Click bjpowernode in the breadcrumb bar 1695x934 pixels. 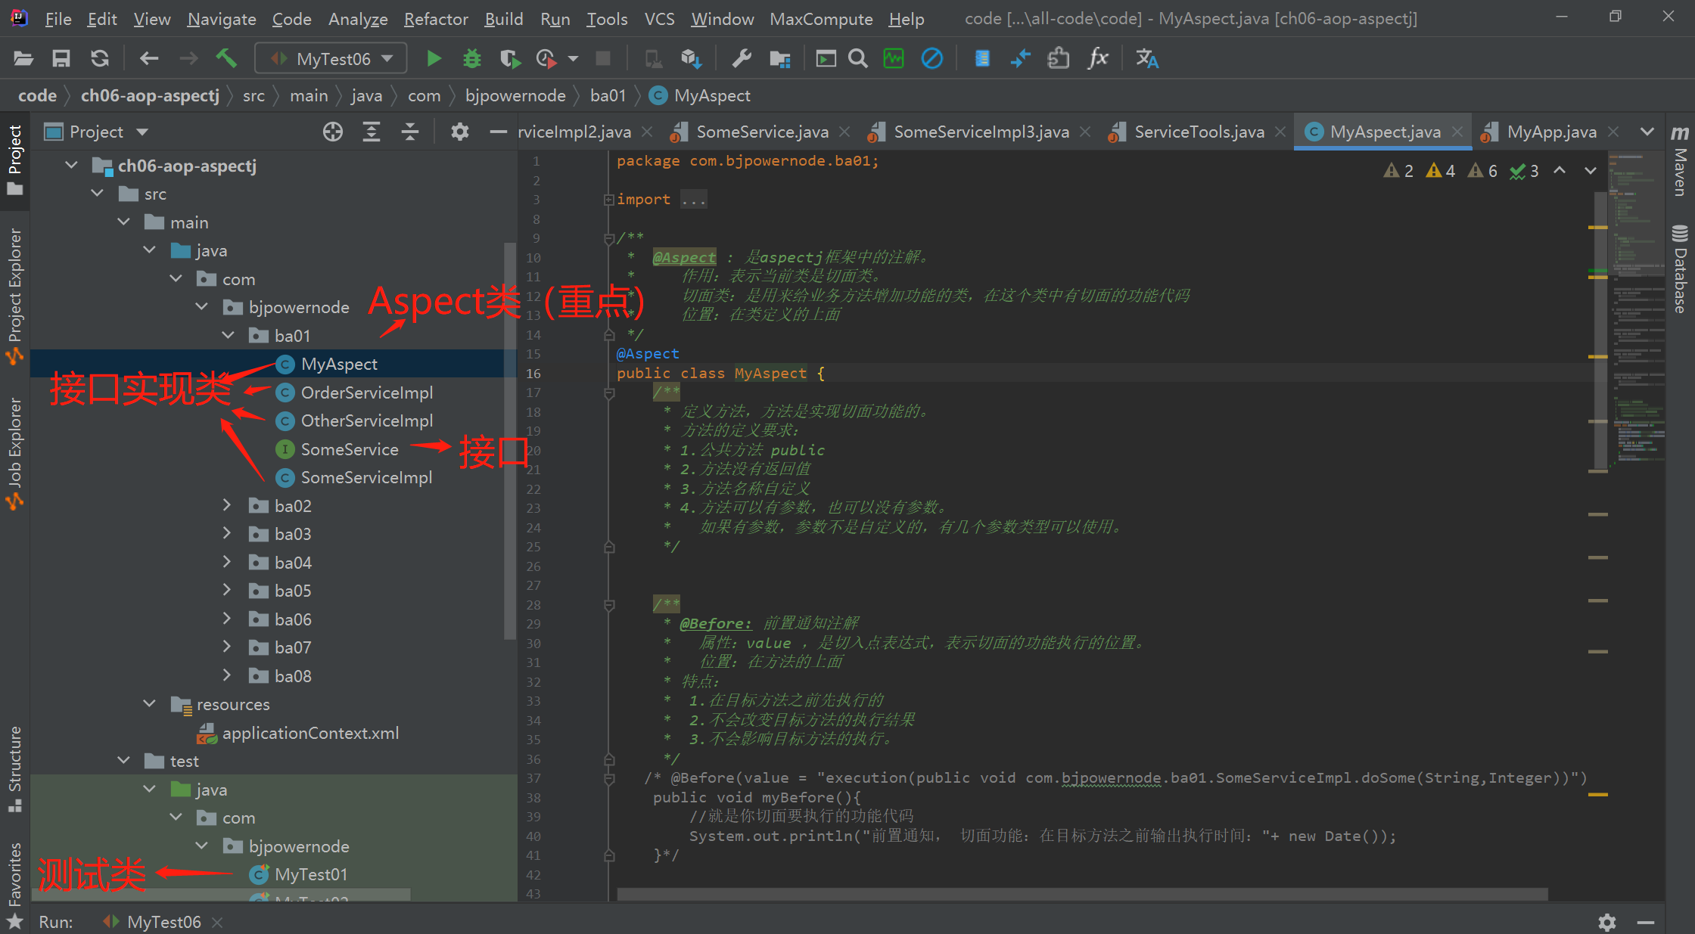515,95
